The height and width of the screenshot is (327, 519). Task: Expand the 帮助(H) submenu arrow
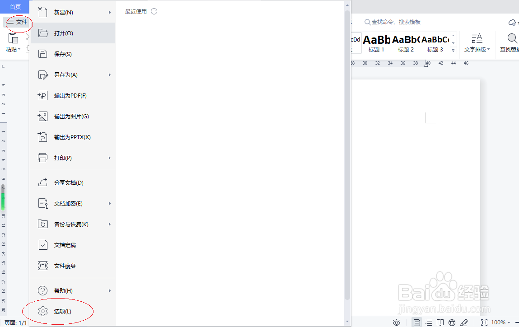[x=110, y=290]
